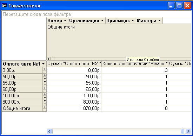Open the Приёмщик field dropdown
Image resolution: width=193 pixels, height=136 pixels.
point(133,20)
